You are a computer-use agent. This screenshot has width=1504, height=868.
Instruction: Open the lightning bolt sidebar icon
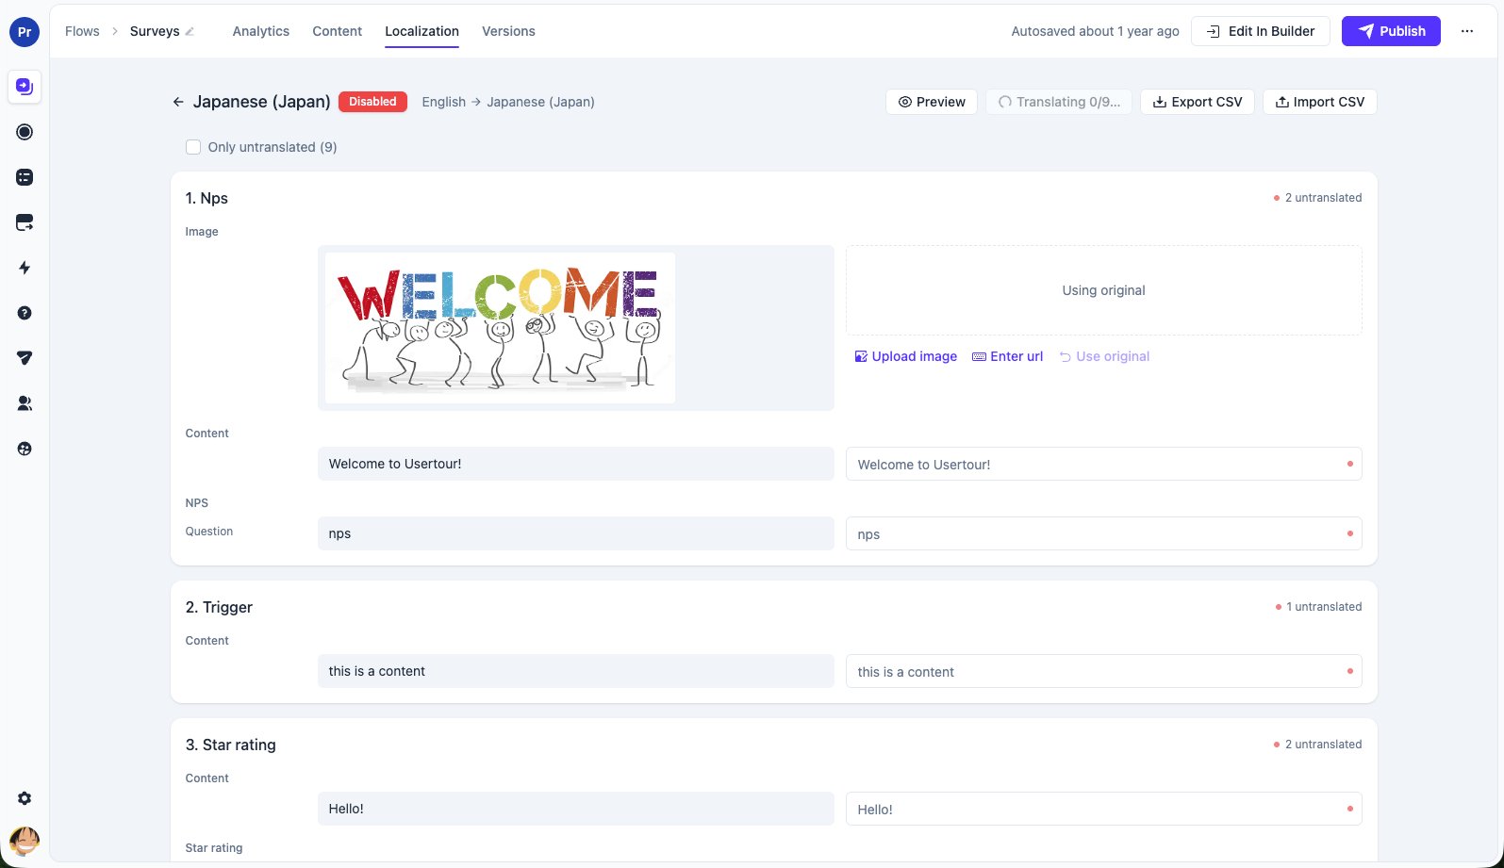[x=25, y=268]
